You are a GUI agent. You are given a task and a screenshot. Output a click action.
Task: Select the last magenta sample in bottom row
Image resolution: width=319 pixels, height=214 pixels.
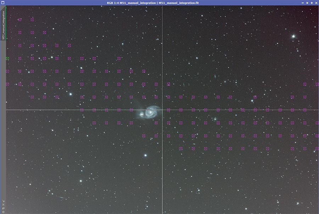[x=317, y=149]
